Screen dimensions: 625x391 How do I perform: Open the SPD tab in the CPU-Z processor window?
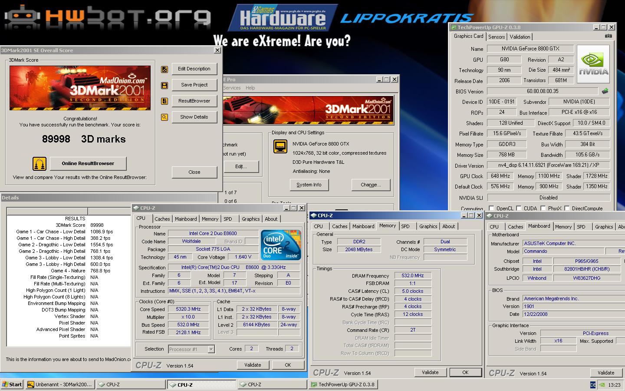point(228,219)
